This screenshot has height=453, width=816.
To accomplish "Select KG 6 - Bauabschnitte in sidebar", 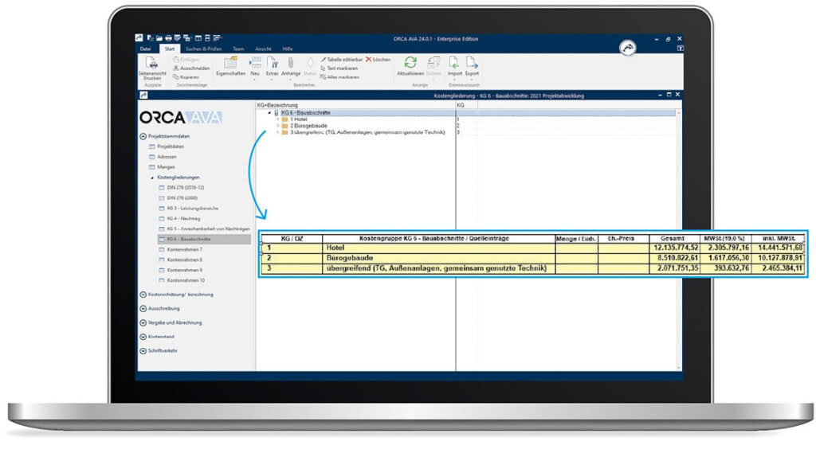I will coord(204,240).
